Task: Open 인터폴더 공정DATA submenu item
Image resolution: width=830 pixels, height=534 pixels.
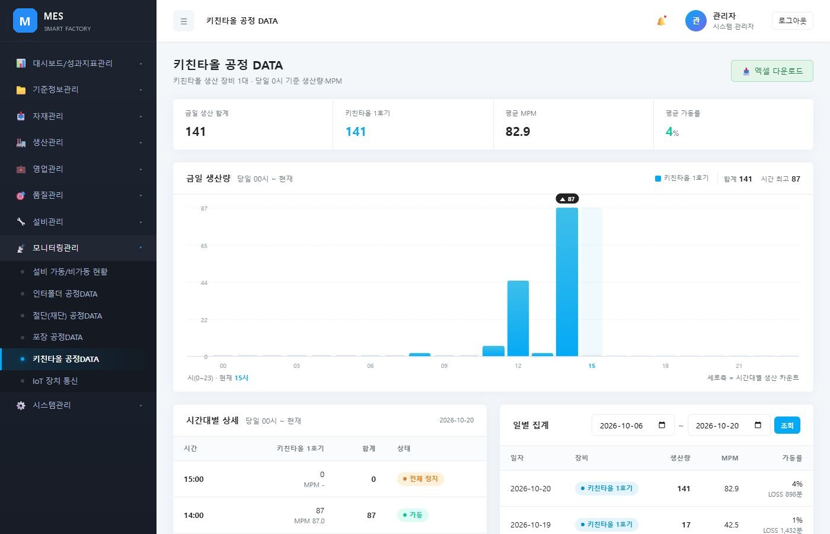Action: (x=78, y=294)
